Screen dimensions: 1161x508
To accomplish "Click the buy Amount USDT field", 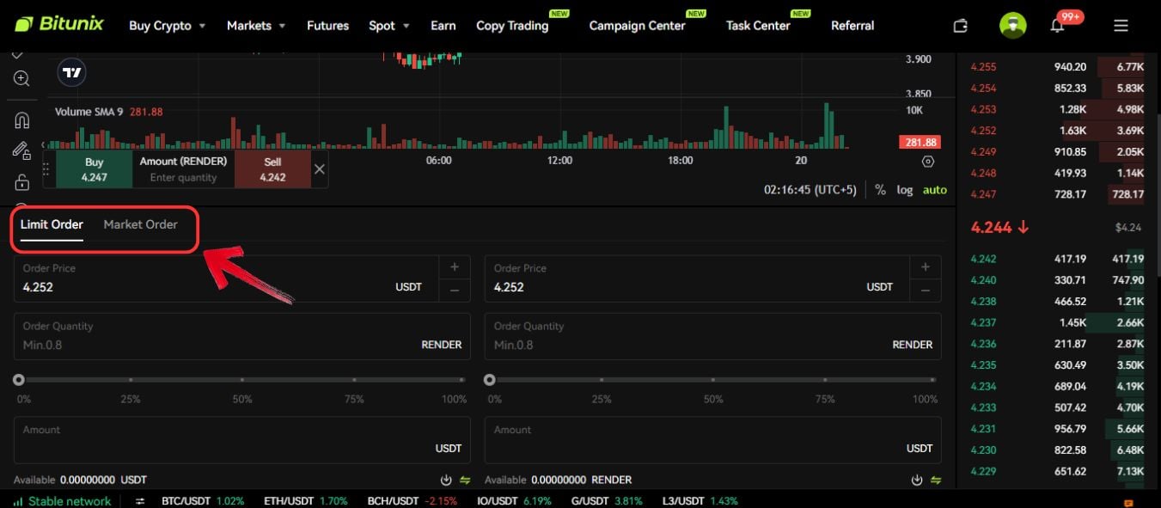I will tap(242, 440).
